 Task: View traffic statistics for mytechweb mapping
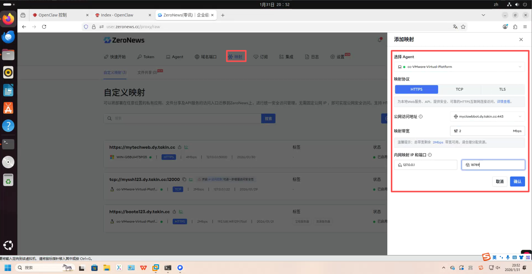(x=186, y=147)
